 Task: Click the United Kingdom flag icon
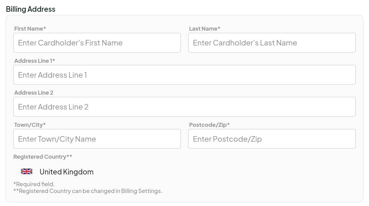point(27,171)
